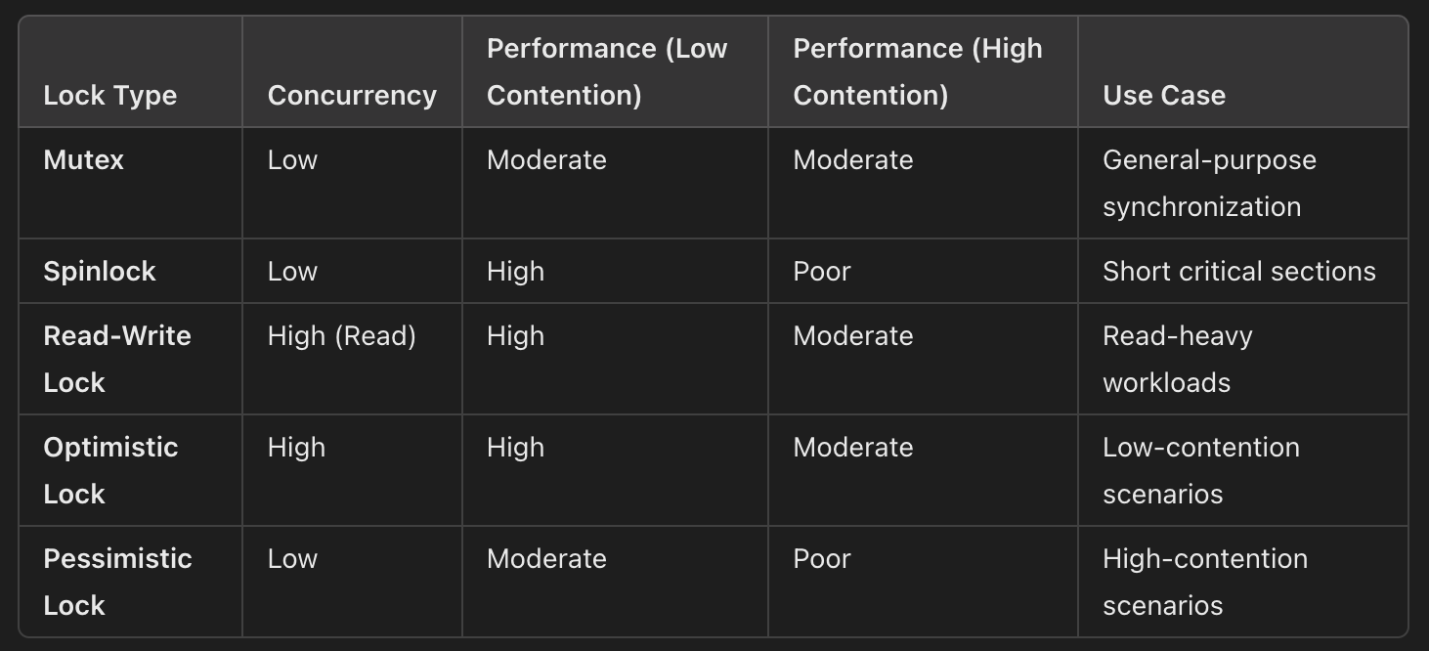Click the "Use Case" column header
This screenshot has height=651, width=1429.
click(x=1164, y=95)
